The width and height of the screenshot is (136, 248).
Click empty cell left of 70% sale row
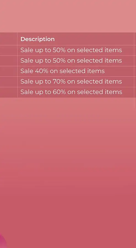point(9,82)
